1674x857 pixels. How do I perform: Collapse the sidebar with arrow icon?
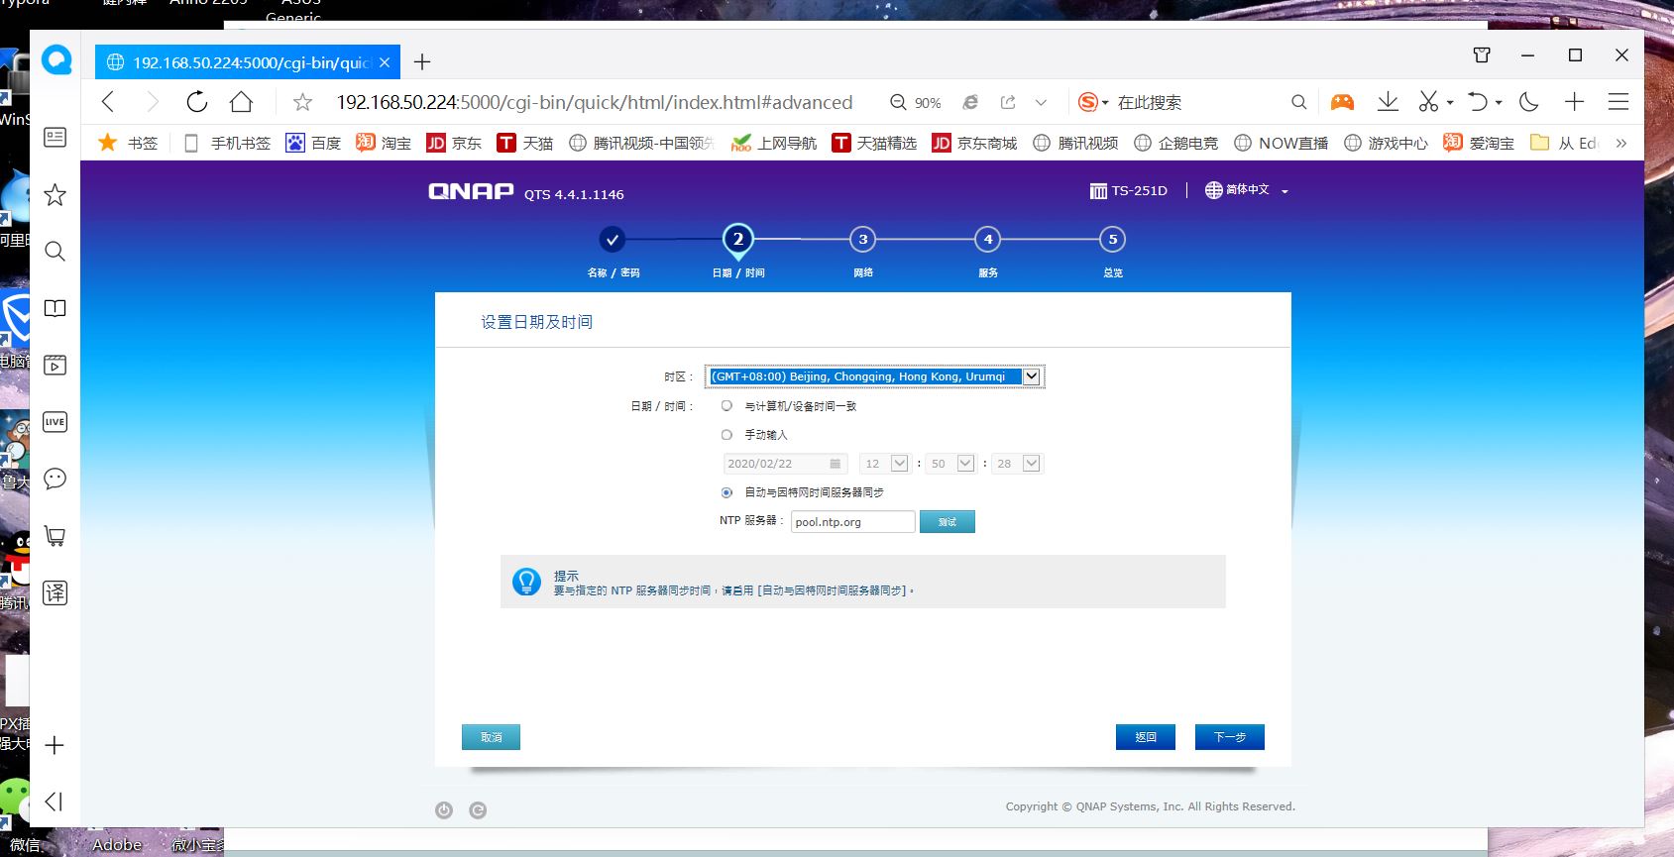55,802
